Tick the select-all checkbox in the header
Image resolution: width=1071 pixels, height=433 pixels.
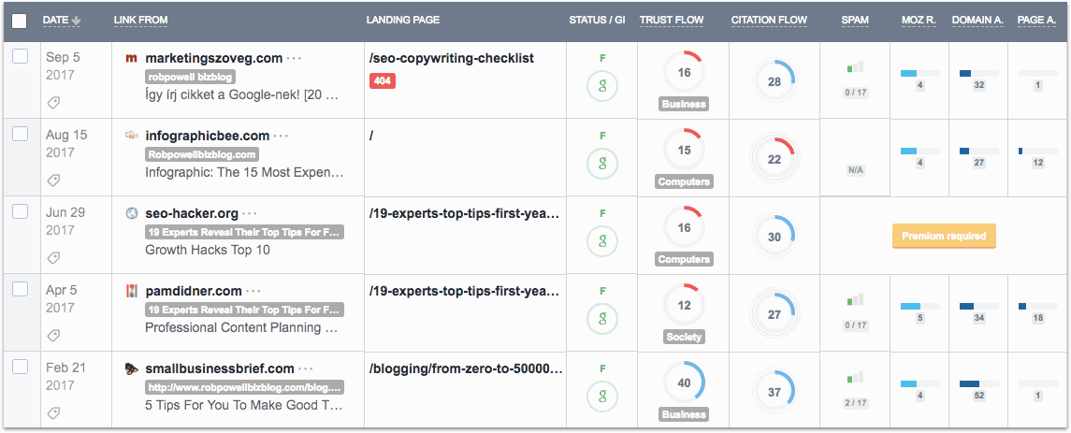point(20,21)
